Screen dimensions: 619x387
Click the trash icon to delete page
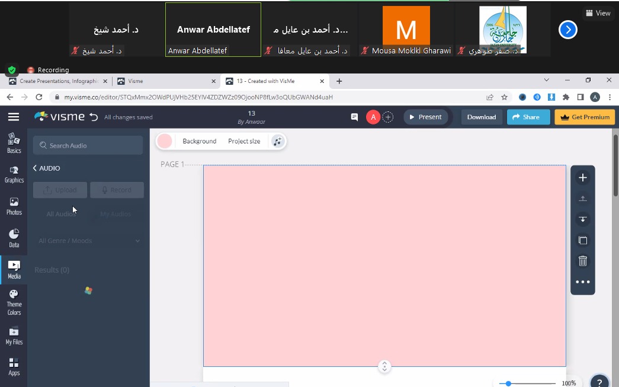click(x=583, y=261)
